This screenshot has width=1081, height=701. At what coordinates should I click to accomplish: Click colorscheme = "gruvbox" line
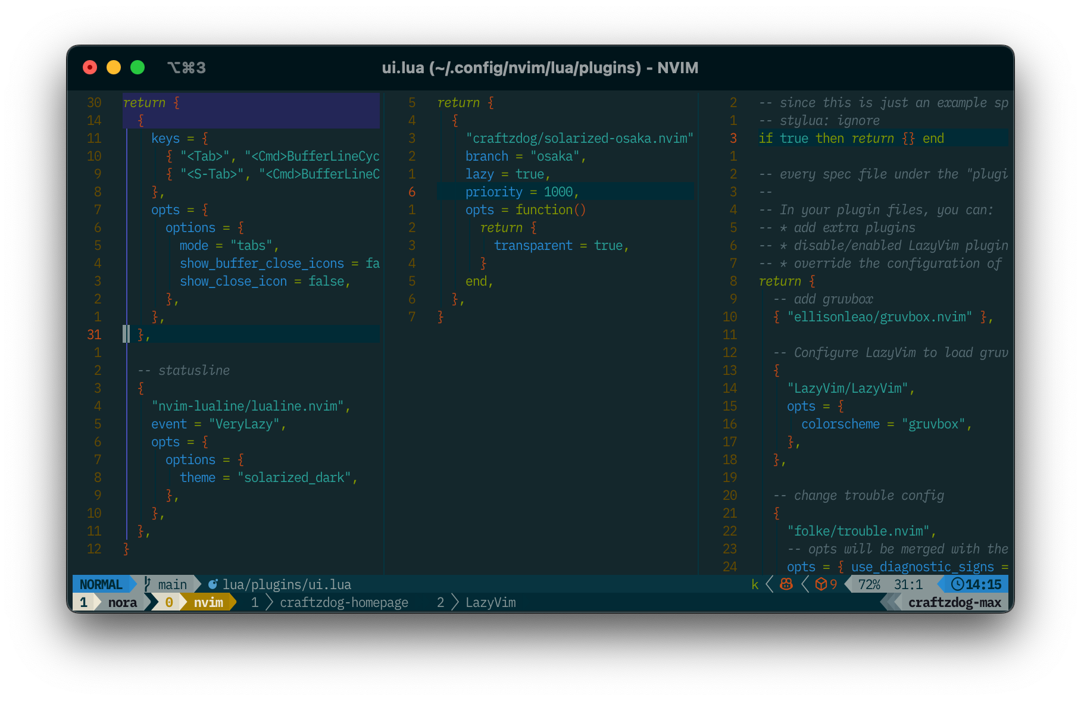[887, 424]
